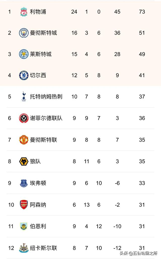Open the Tottenham Hotspur cockerel crest
161x259 pixels.
coord(24,97)
